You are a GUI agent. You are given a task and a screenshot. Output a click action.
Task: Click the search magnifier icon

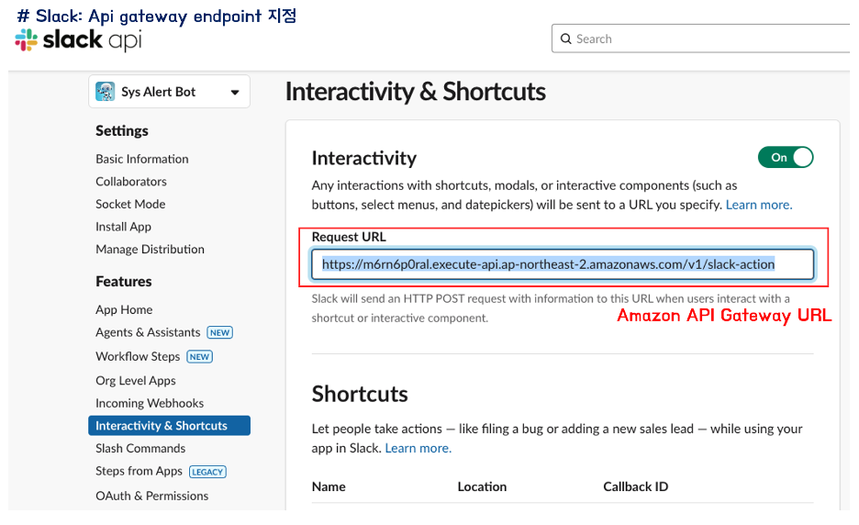pos(566,39)
